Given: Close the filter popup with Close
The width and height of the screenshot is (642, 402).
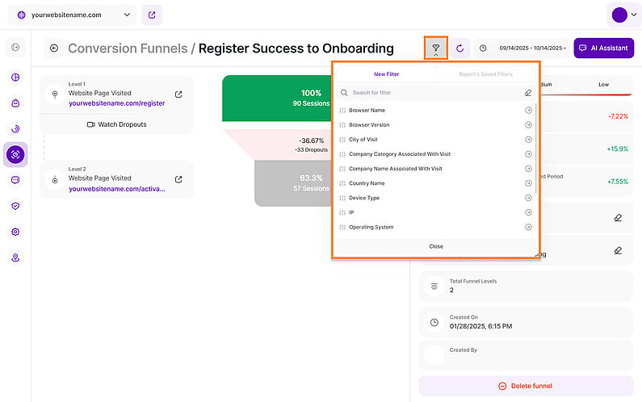Looking at the screenshot, I should pos(436,246).
